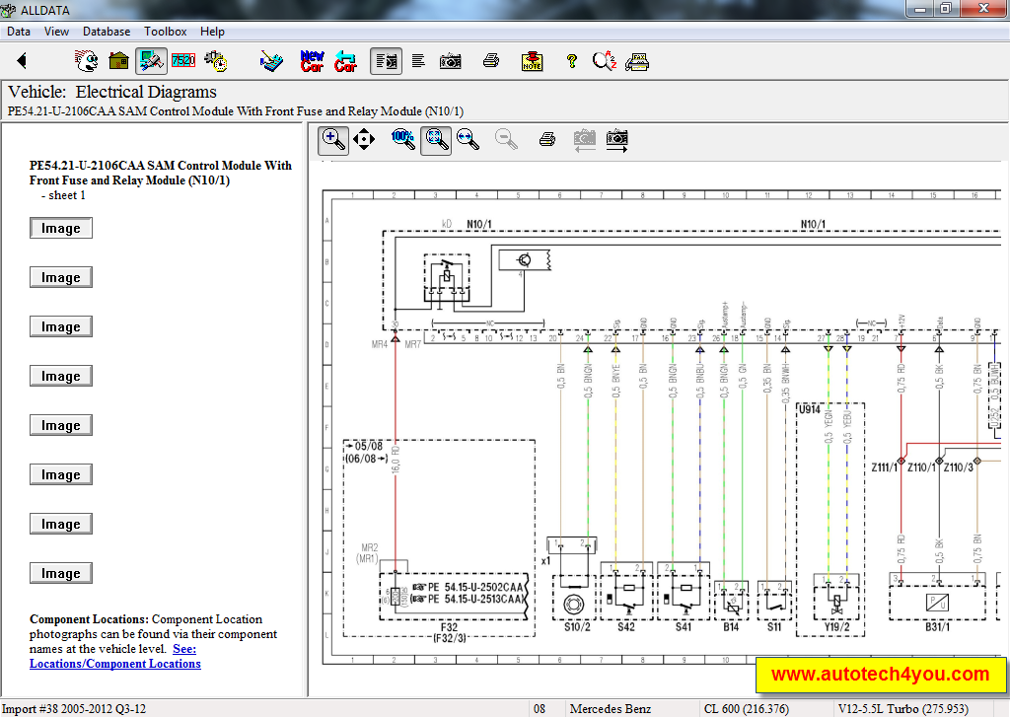Click the greyed zoom-out magnifier

click(506, 139)
